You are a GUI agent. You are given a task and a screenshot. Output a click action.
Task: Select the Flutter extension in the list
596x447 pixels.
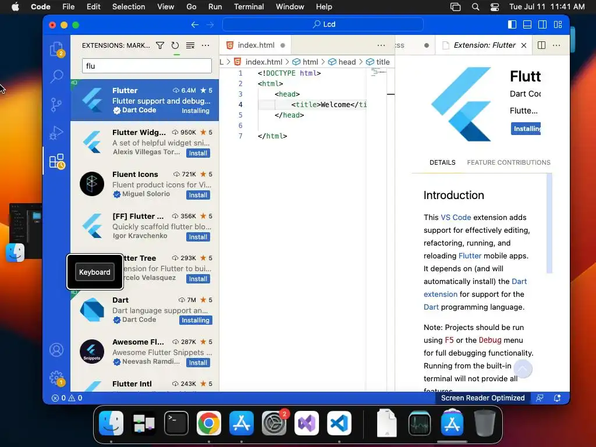145,100
